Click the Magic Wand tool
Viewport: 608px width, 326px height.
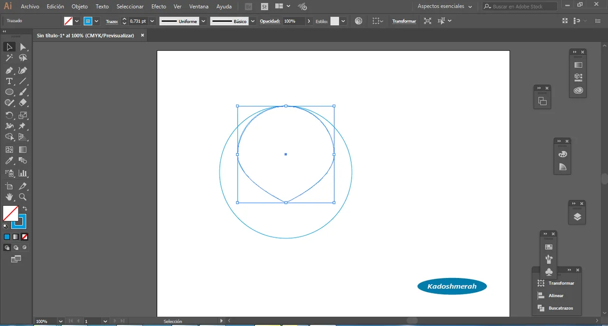pos(9,58)
